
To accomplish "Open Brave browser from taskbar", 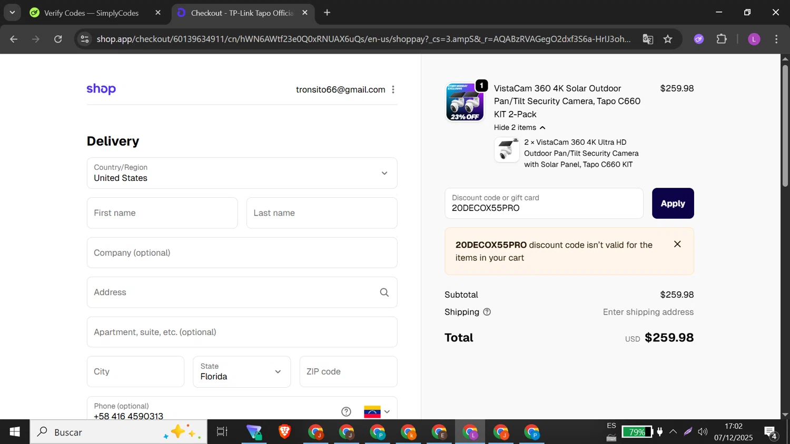I will (x=285, y=432).
